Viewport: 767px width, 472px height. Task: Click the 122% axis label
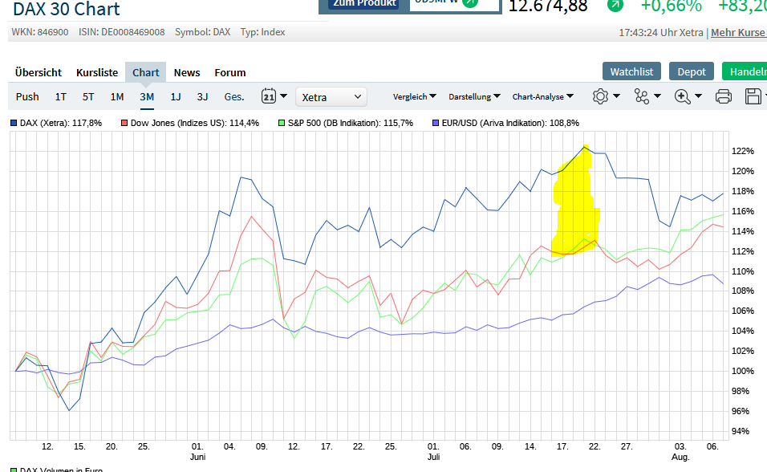pyautogui.click(x=743, y=151)
